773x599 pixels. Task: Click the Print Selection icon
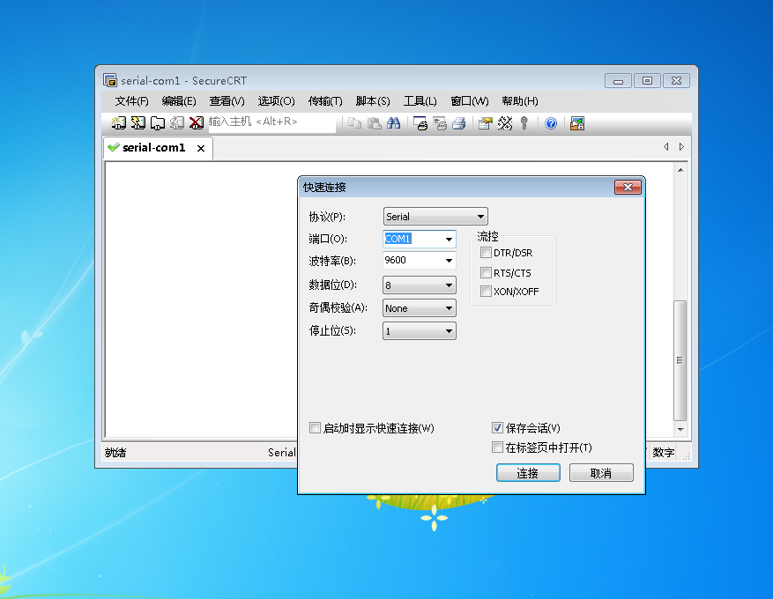(440, 122)
